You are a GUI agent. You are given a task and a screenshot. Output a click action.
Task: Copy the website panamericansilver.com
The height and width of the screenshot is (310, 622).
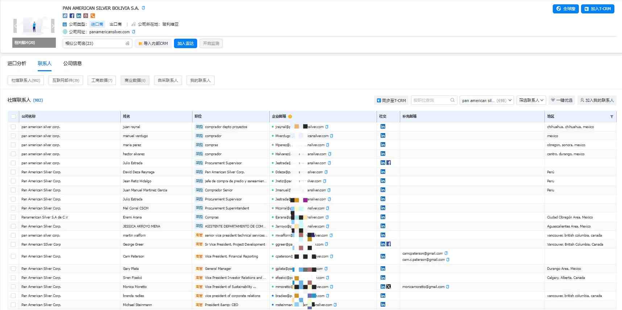[133, 32]
